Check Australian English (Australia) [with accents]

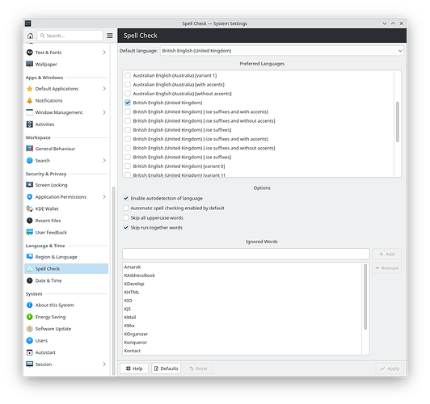(x=128, y=84)
